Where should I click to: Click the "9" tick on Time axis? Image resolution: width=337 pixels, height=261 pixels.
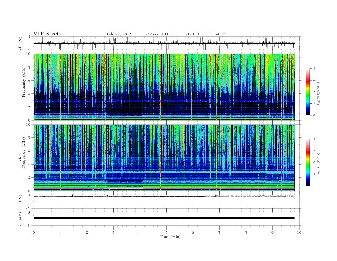click(x=272, y=232)
